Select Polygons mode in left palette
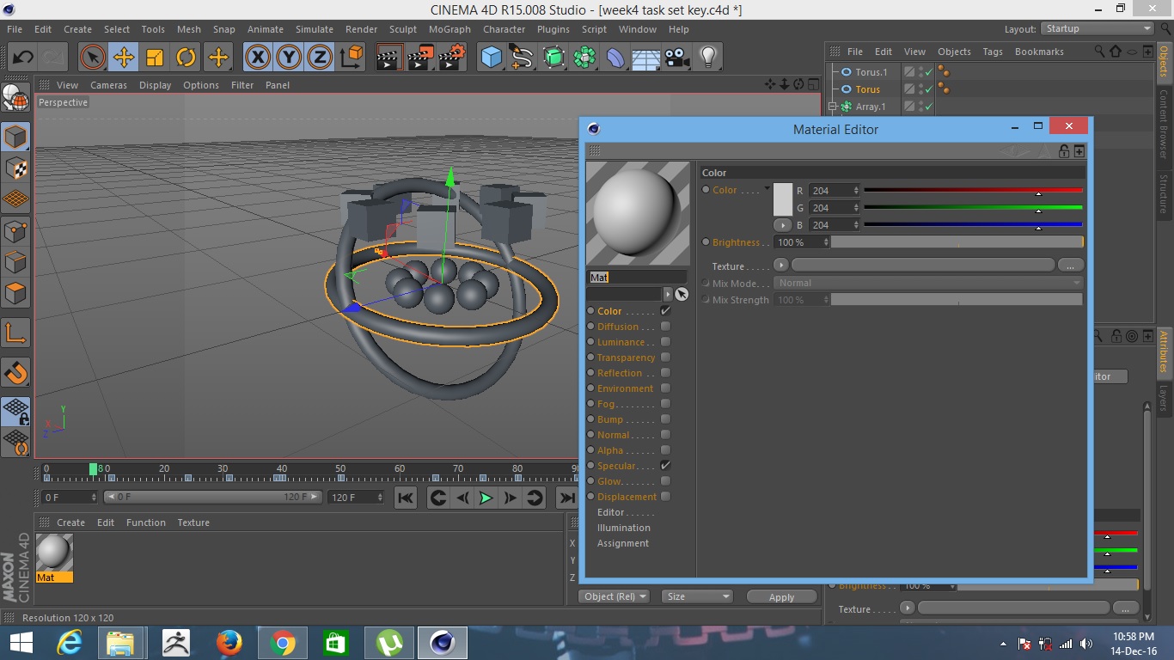The width and height of the screenshot is (1174, 660). pyautogui.click(x=15, y=293)
